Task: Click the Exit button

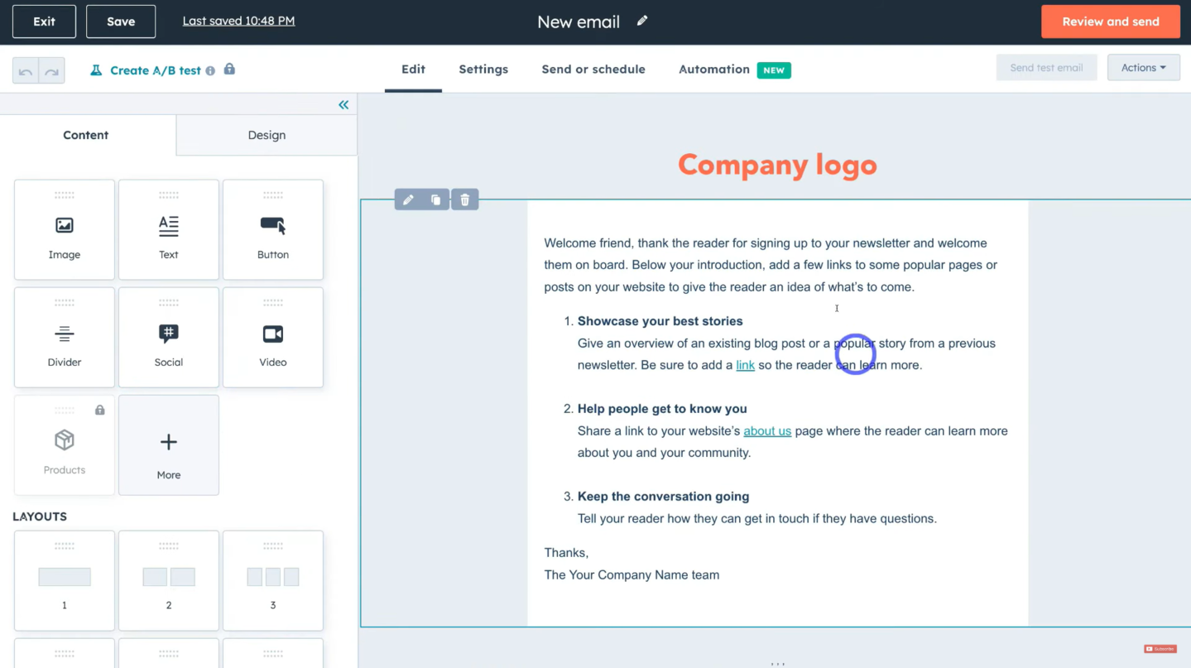Action: pos(44,22)
